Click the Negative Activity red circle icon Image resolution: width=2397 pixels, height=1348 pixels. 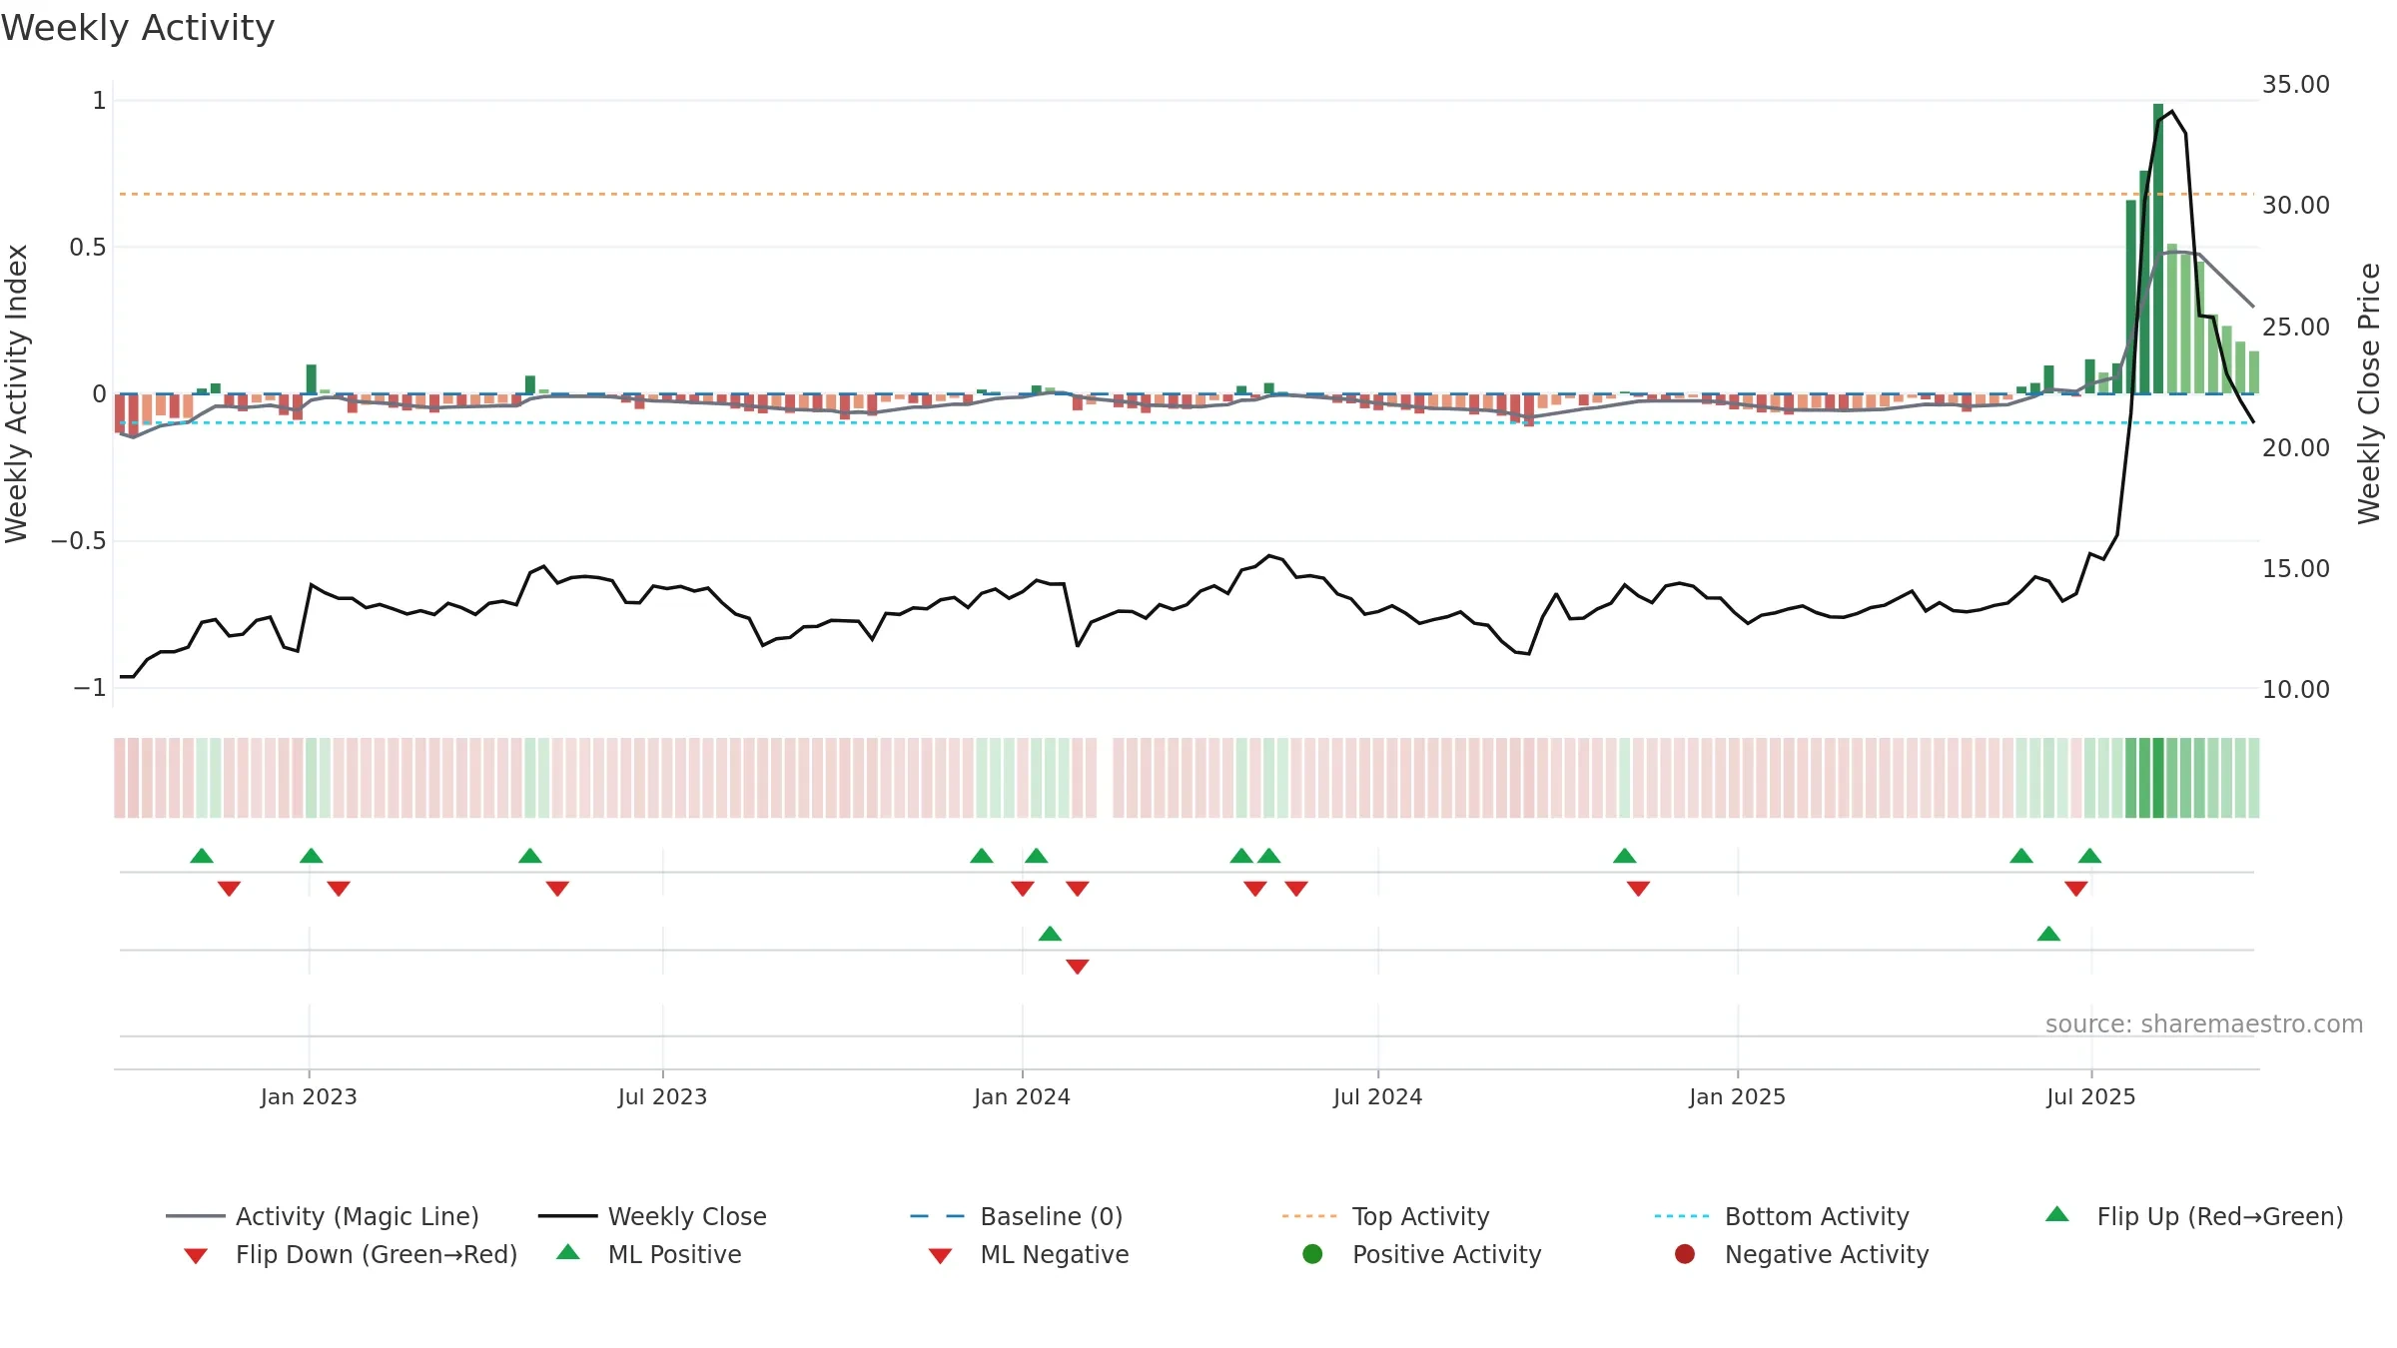1685,1253
